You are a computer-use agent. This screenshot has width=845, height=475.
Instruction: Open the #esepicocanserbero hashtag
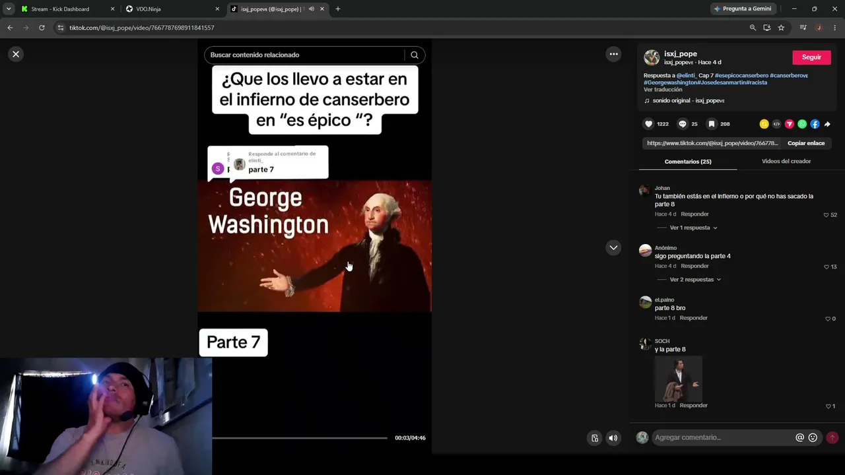coord(741,75)
